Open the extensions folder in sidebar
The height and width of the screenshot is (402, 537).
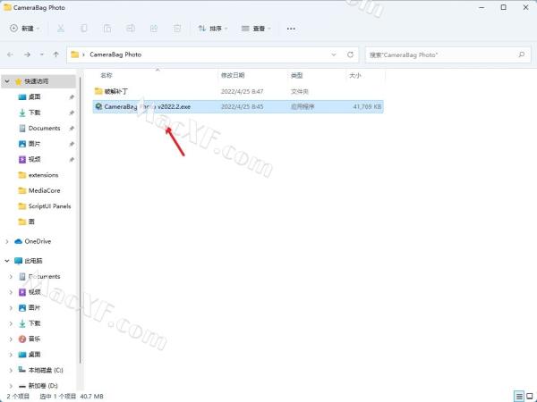(43, 175)
